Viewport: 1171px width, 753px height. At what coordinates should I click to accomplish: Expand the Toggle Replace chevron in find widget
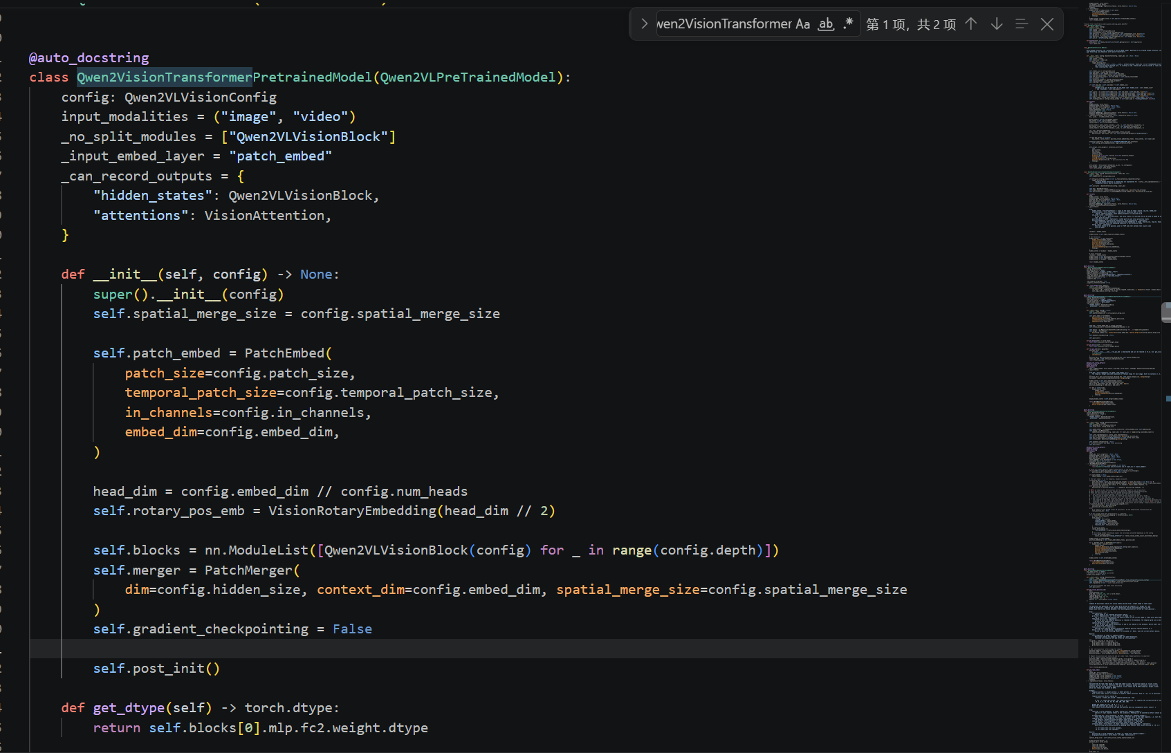click(x=644, y=24)
